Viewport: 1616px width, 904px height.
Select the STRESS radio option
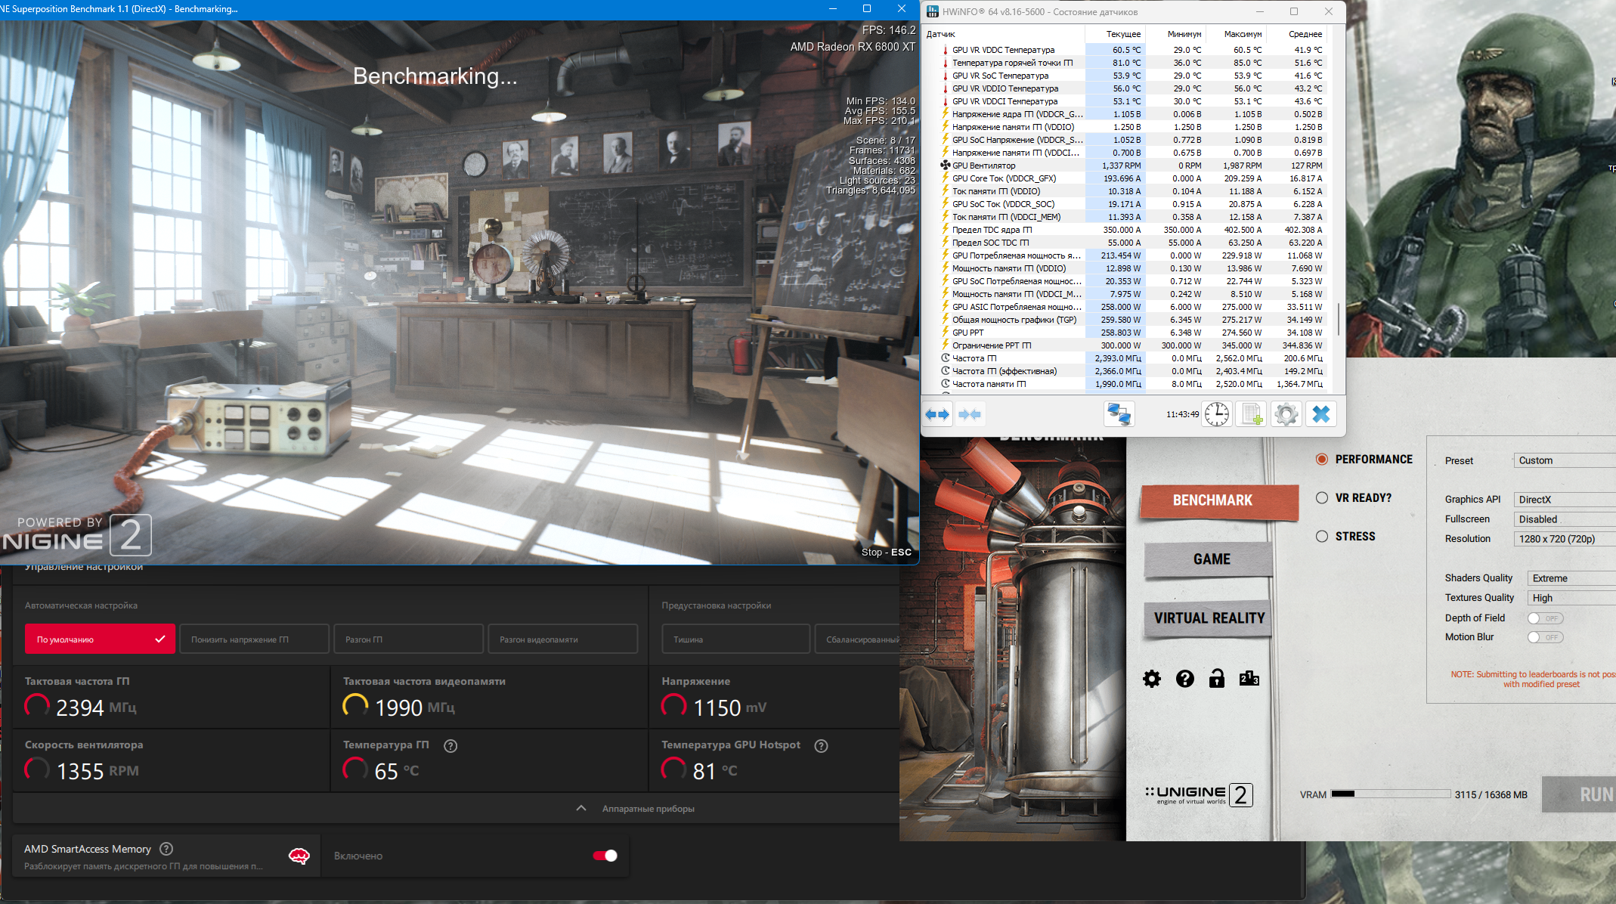1322,537
